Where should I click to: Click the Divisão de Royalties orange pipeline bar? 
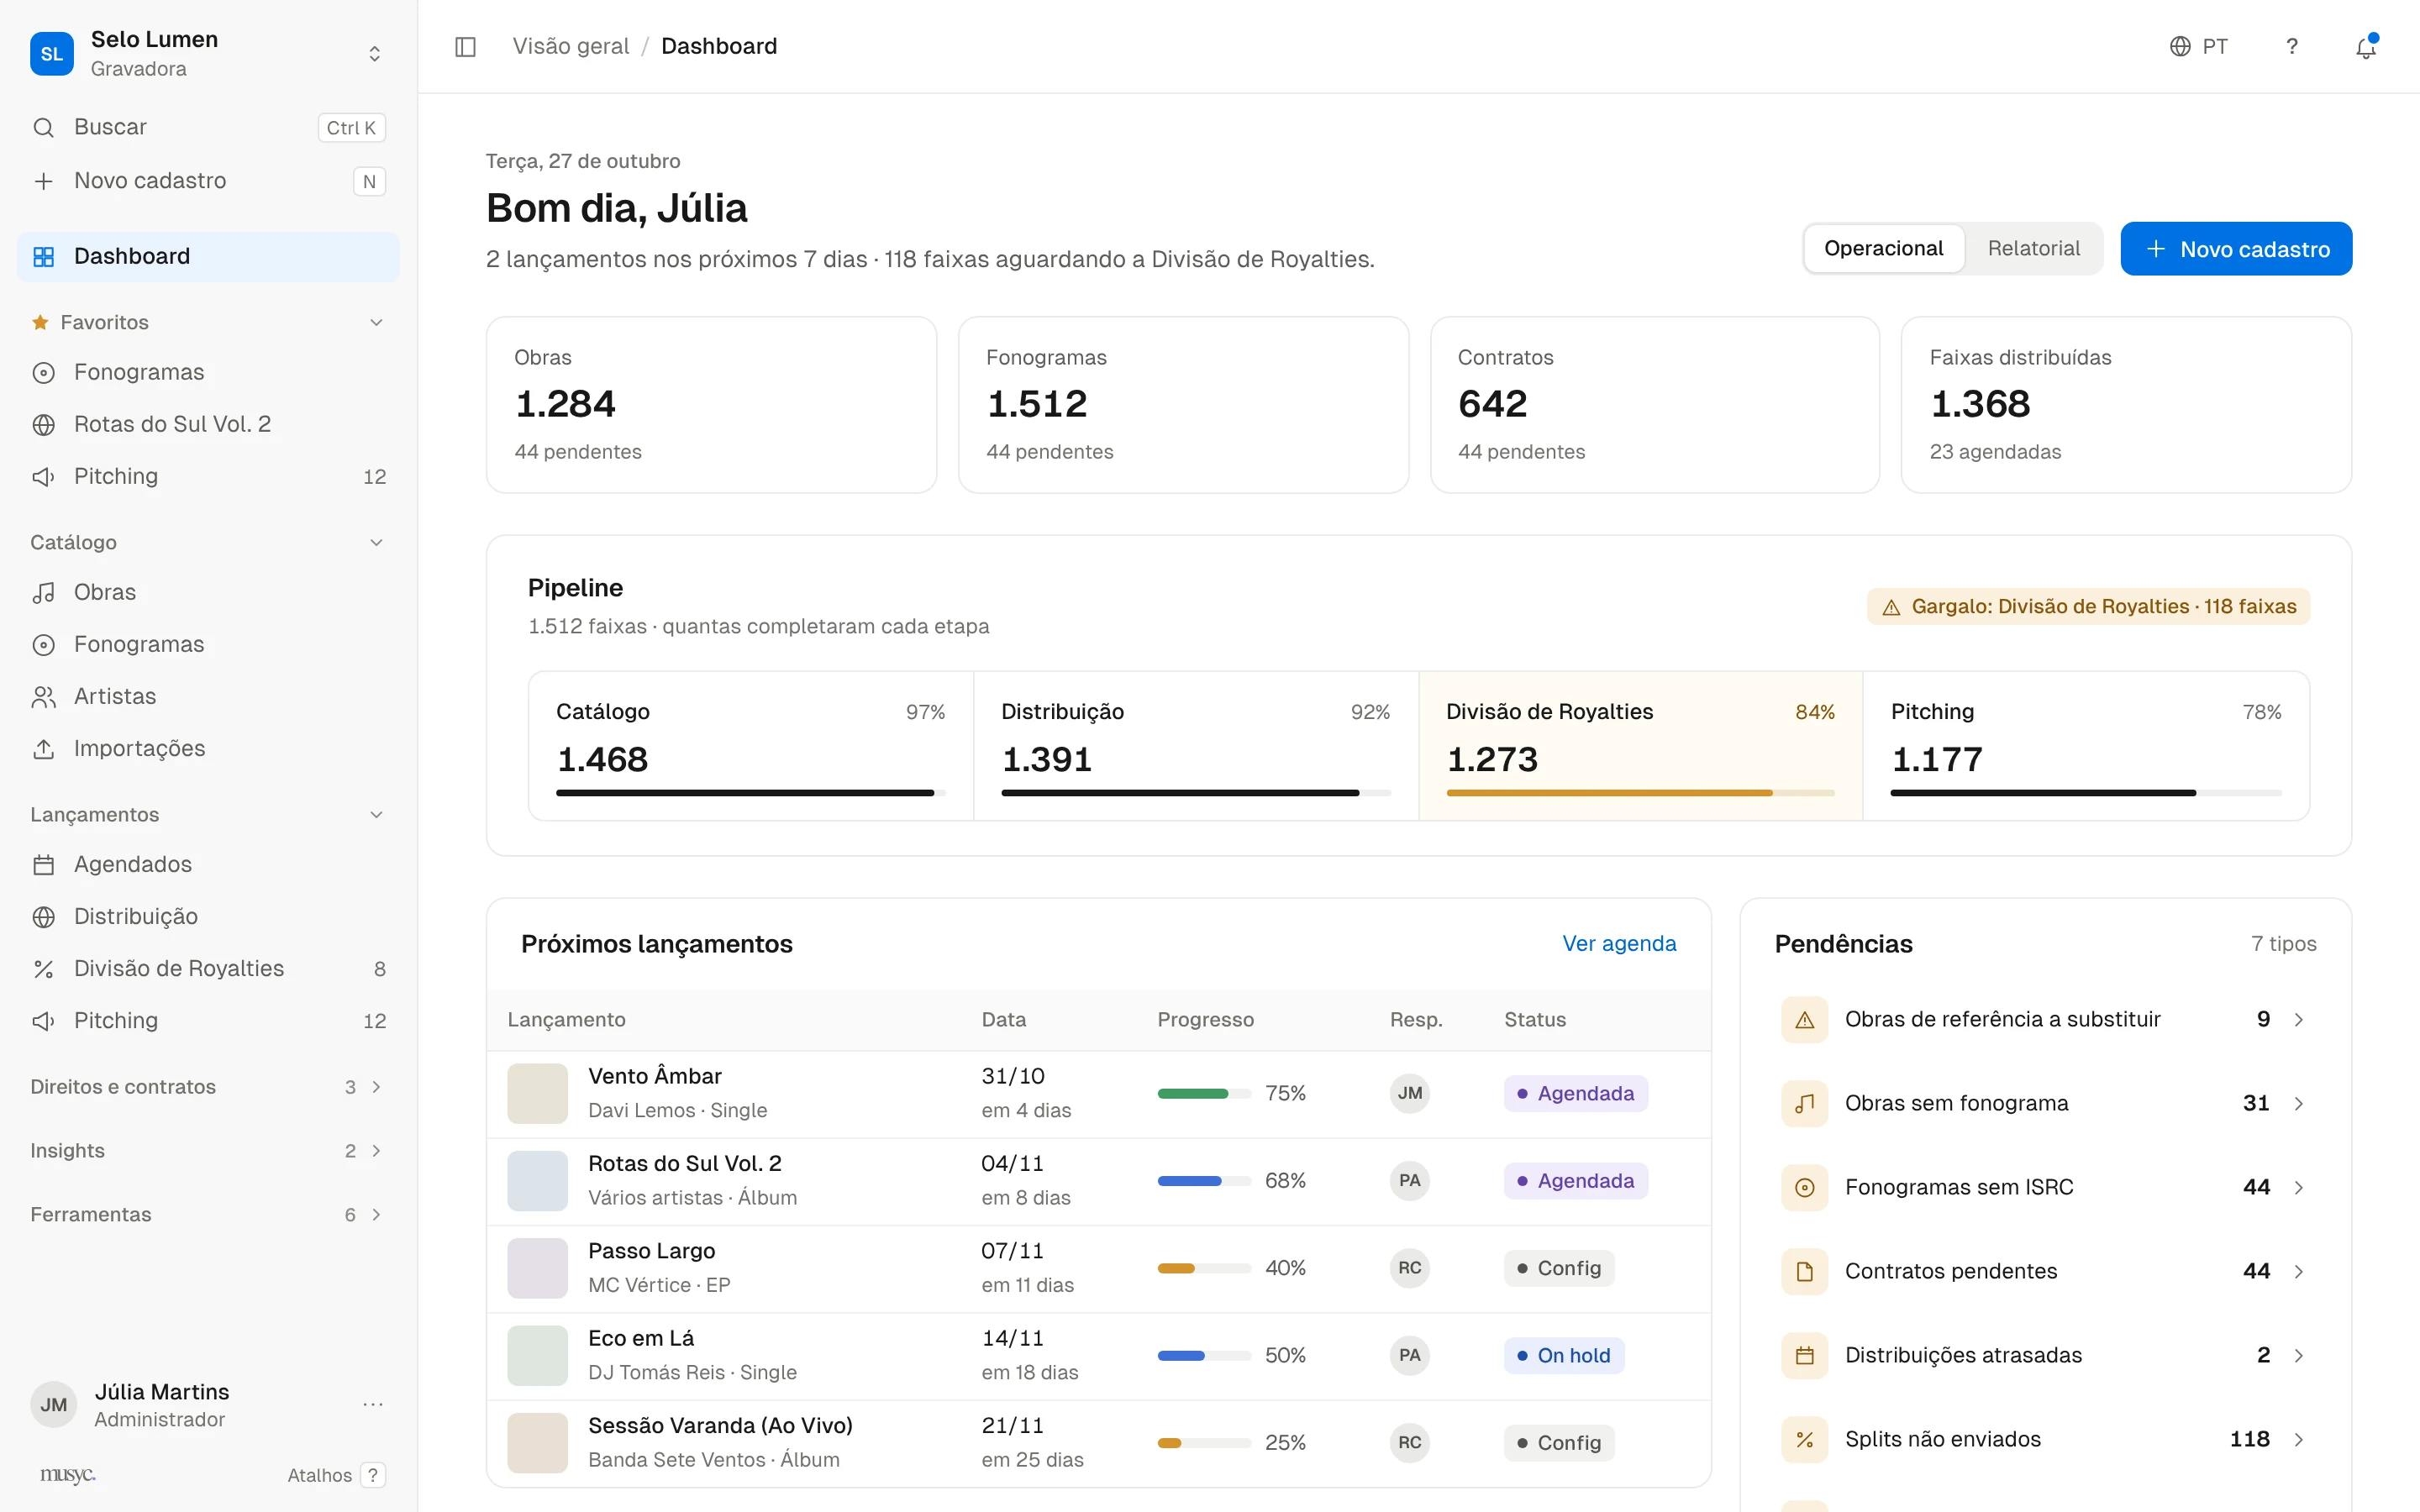point(1640,793)
